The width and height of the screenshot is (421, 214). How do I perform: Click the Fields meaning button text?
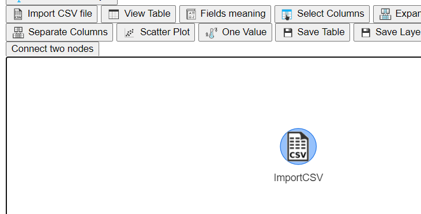click(x=233, y=14)
